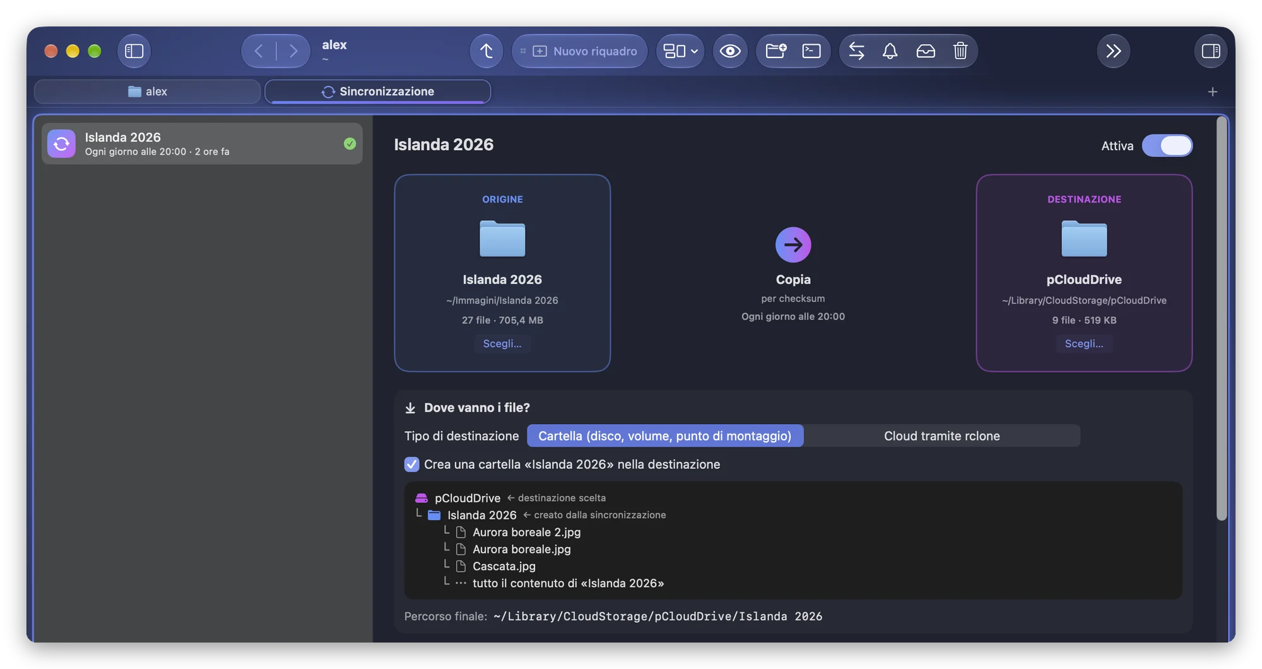Click Scegli… under Origine
This screenshot has height=669, width=1262.
pyautogui.click(x=502, y=344)
